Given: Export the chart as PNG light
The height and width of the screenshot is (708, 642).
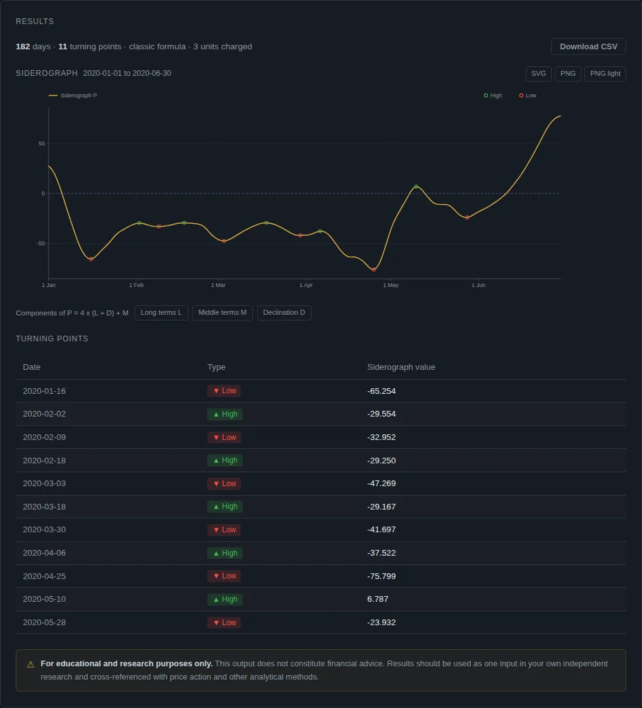Looking at the screenshot, I should pos(605,73).
